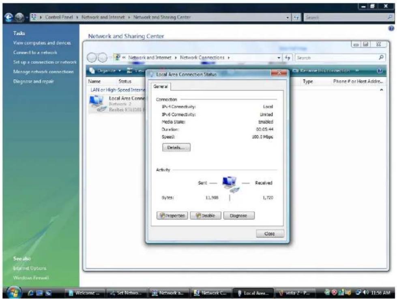Click Diagnose and repair link
The width and height of the screenshot is (397, 299).
tap(33, 81)
